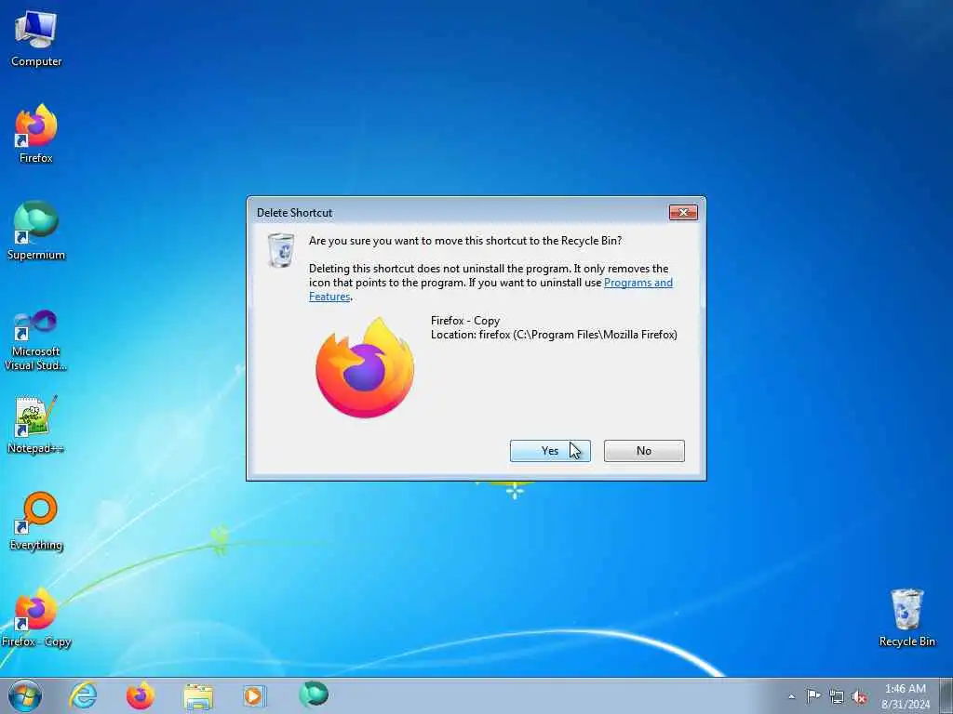Select the Notepad++ desktop shortcut
Image resolution: width=953 pixels, height=714 pixels.
36,425
